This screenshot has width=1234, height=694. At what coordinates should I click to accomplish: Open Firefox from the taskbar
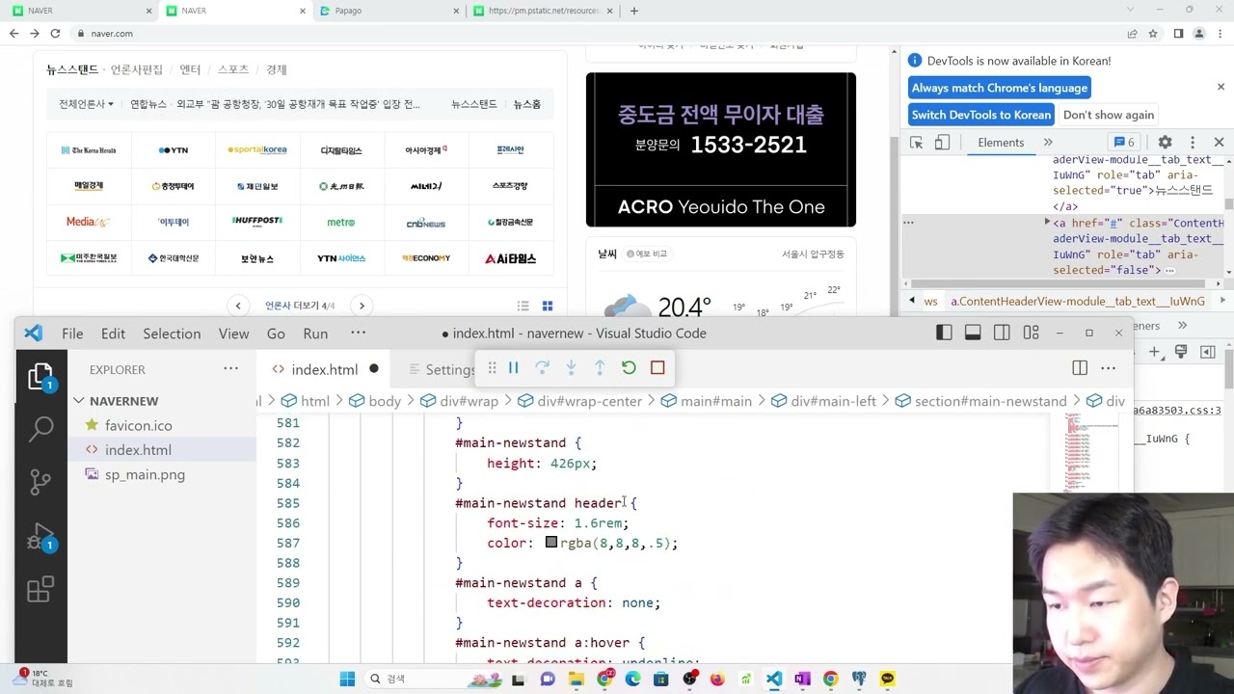tap(717, 679)
